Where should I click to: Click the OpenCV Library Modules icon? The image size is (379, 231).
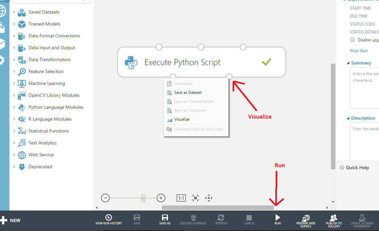pos(22,96)
